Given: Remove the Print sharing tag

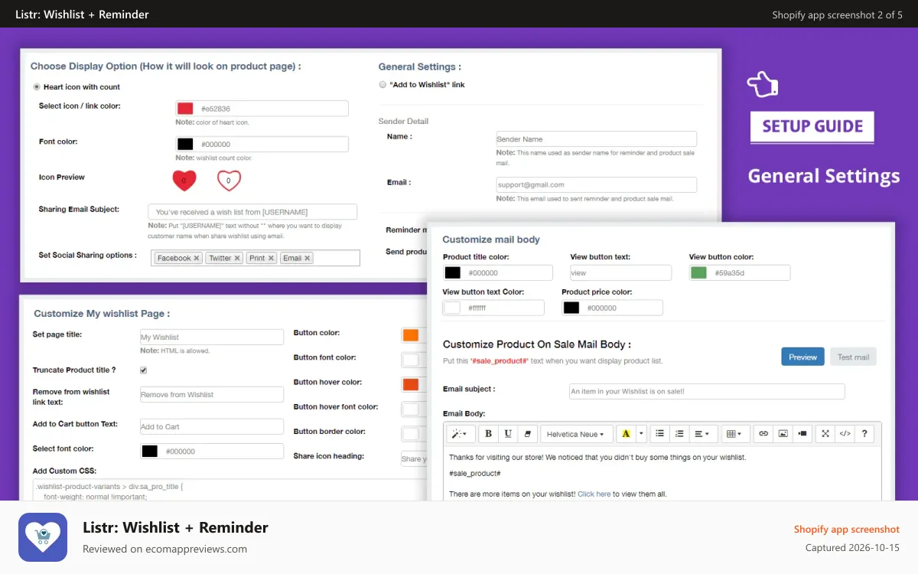Looking at the screenshot, I should click(272, 259).
